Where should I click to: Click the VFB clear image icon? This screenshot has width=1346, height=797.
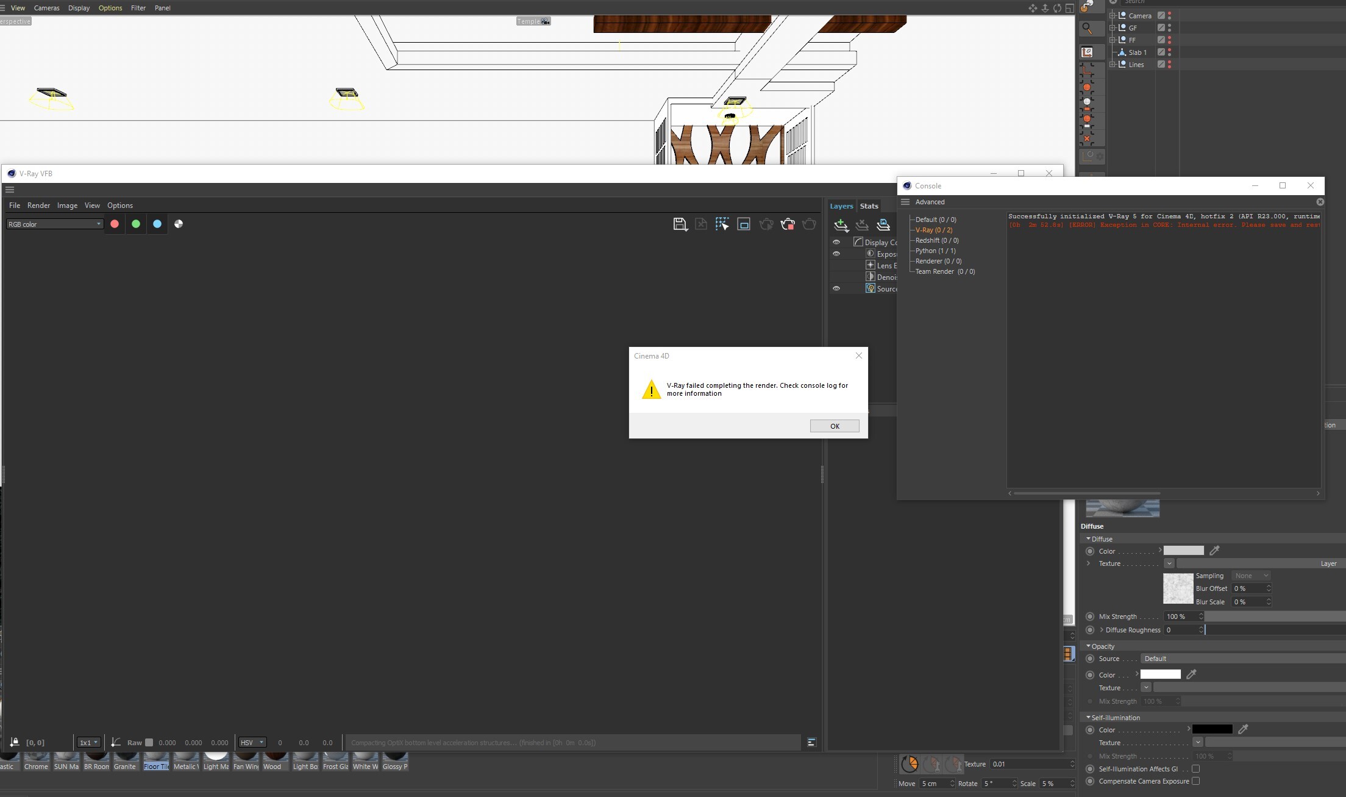701,224
